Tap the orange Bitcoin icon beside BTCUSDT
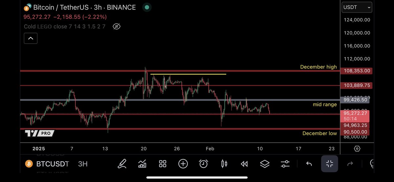Image resolution: width=394 pixels, height=182 pixels. [29, 164]
